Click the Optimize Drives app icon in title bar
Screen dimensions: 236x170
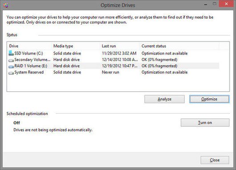tap(6, 5)
